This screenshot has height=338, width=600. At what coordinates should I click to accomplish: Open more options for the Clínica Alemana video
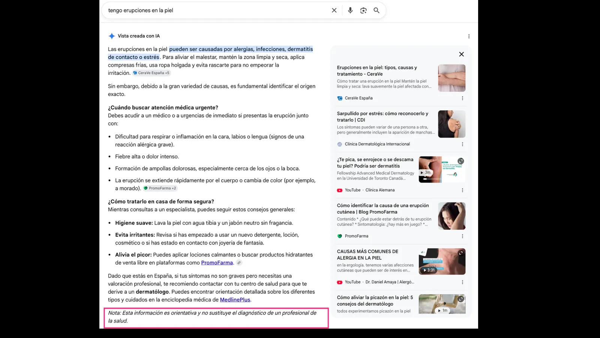[462, 190]
